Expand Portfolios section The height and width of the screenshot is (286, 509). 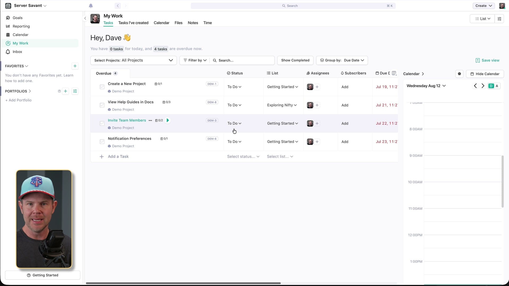[x=18, y=91]
